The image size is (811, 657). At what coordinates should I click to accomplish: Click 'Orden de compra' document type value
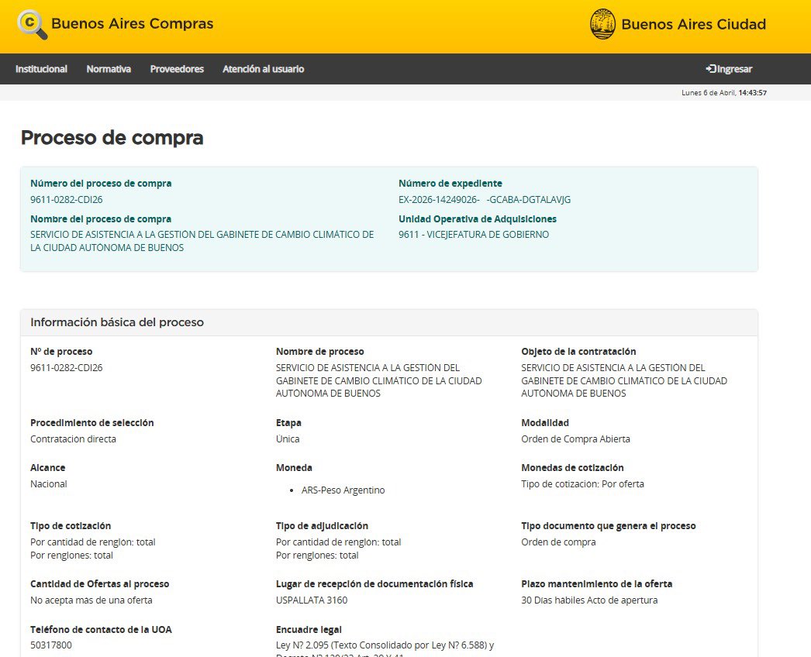pyautogui.click(x=558, y=542)
